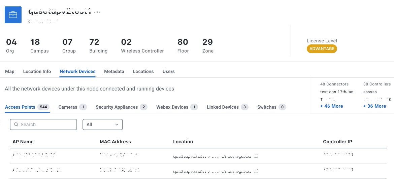This screenshot has height=179, width=394.
Task: Open the ellipsis menu beside location title
Action: (x=98, y=12)
